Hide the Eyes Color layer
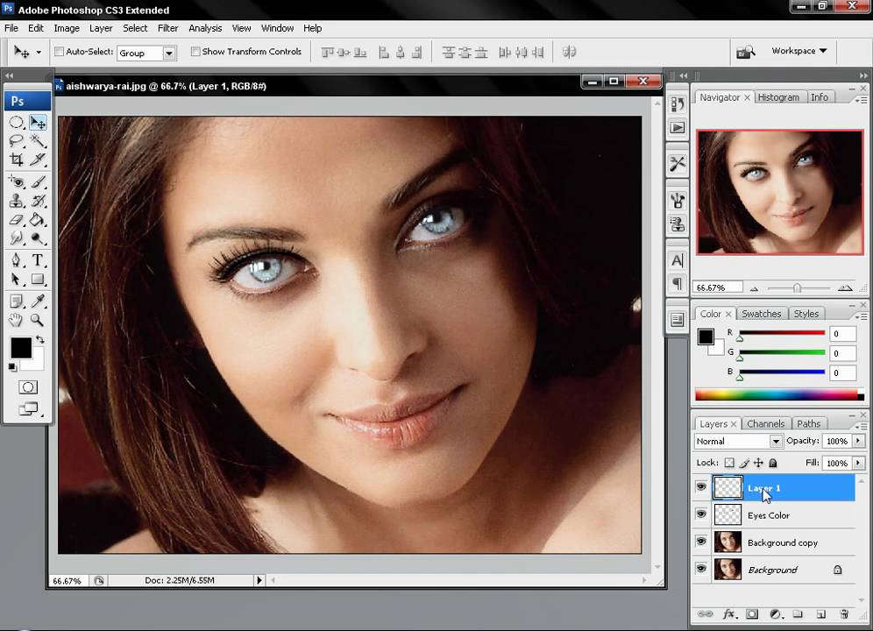The height and width of the screenshot is (631, 873). [701, 514]
